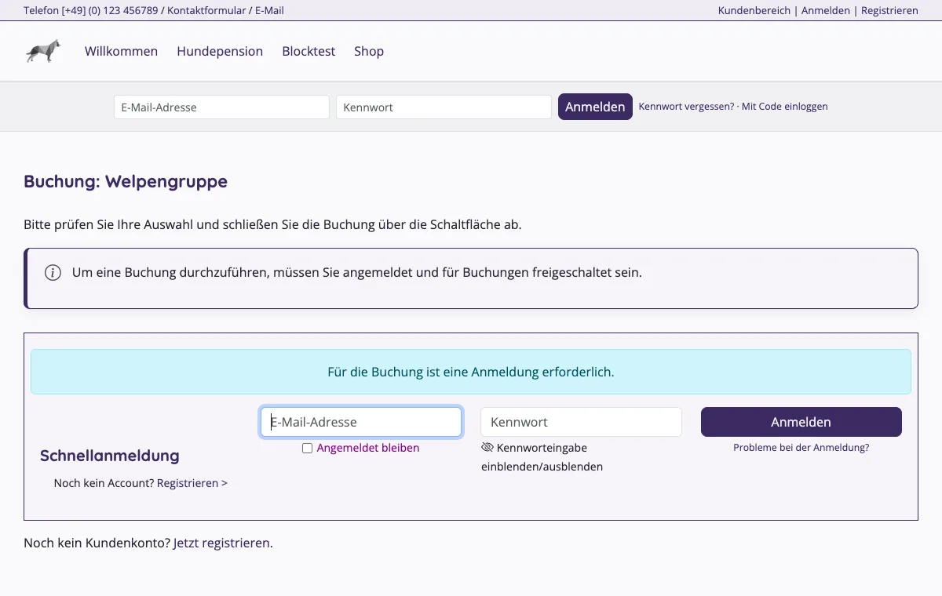Click the 'Jetzt registrieren' link
The image size is (942, 596).
[x=221, y=543]
